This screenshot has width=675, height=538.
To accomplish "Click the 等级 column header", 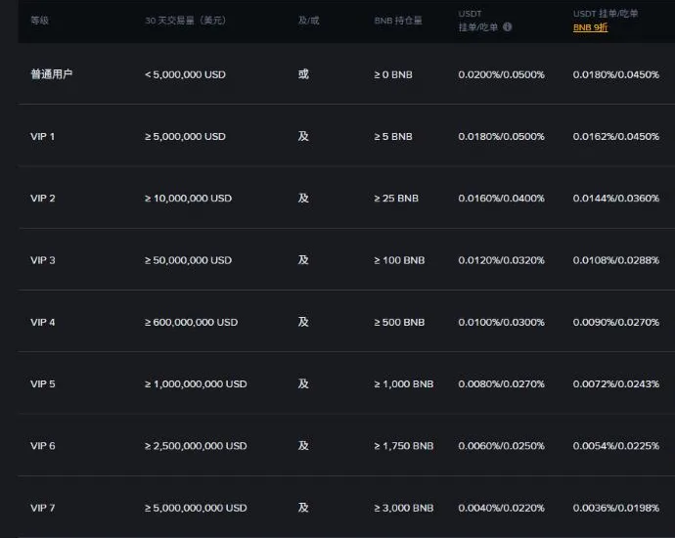I will [39, 21].
